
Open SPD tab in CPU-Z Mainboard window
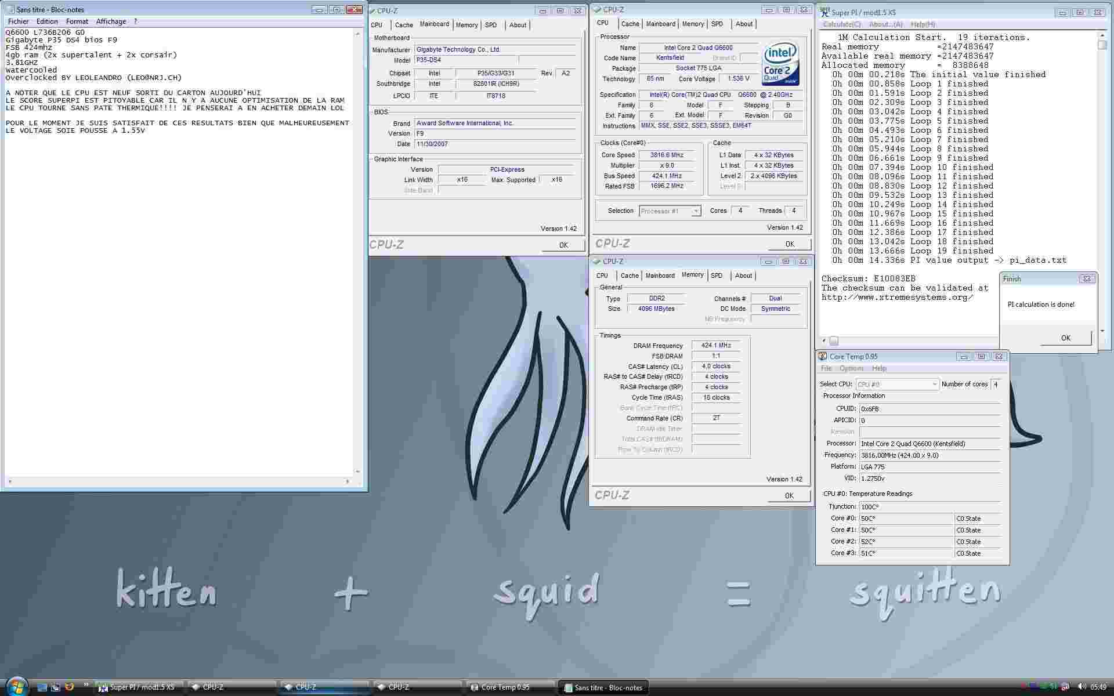(491, 25)
